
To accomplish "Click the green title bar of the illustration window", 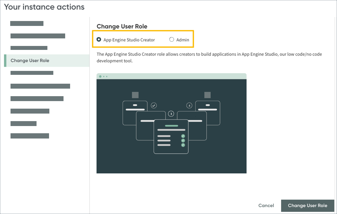I will (x=171, y=76).
